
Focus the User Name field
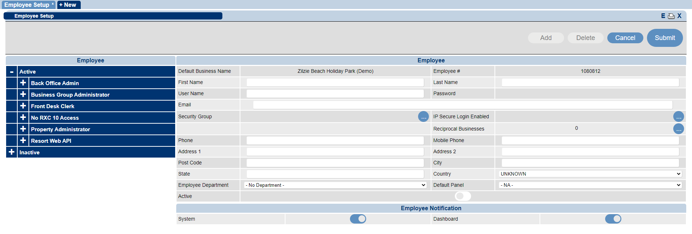[x=335, y=94]
